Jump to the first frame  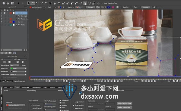[98, 81]
